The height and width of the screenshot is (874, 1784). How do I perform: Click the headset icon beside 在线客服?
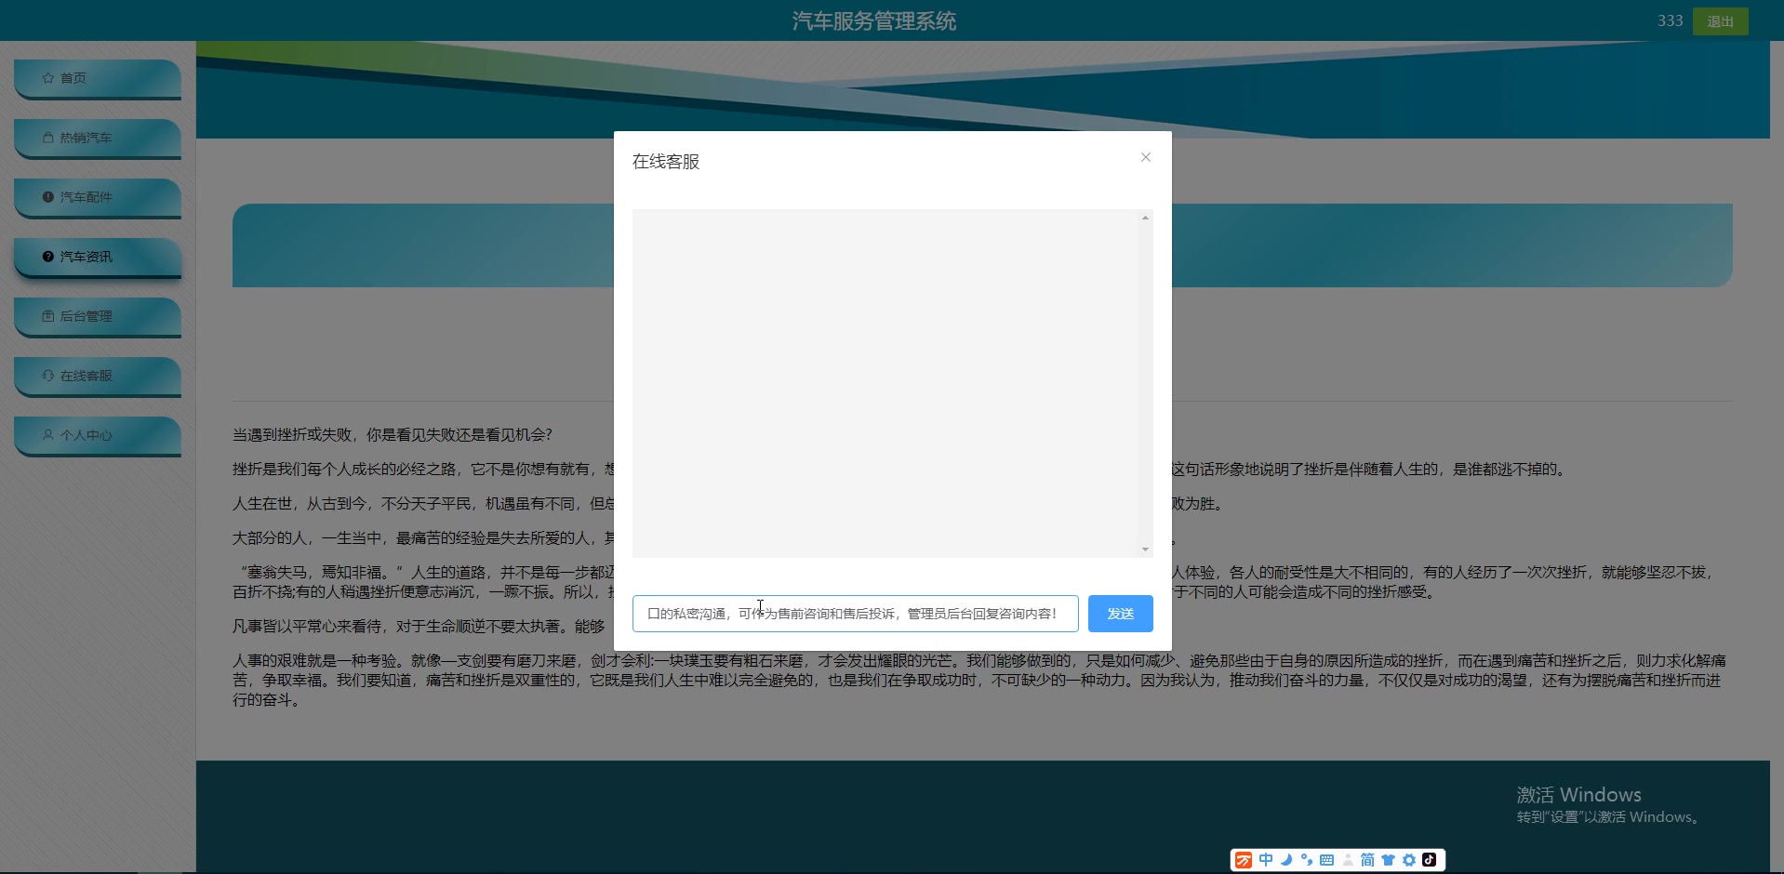[48, 376]
